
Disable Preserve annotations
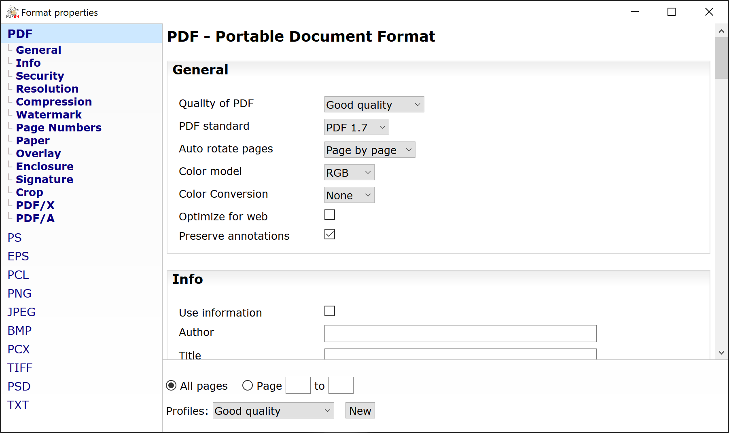(330, 234)
